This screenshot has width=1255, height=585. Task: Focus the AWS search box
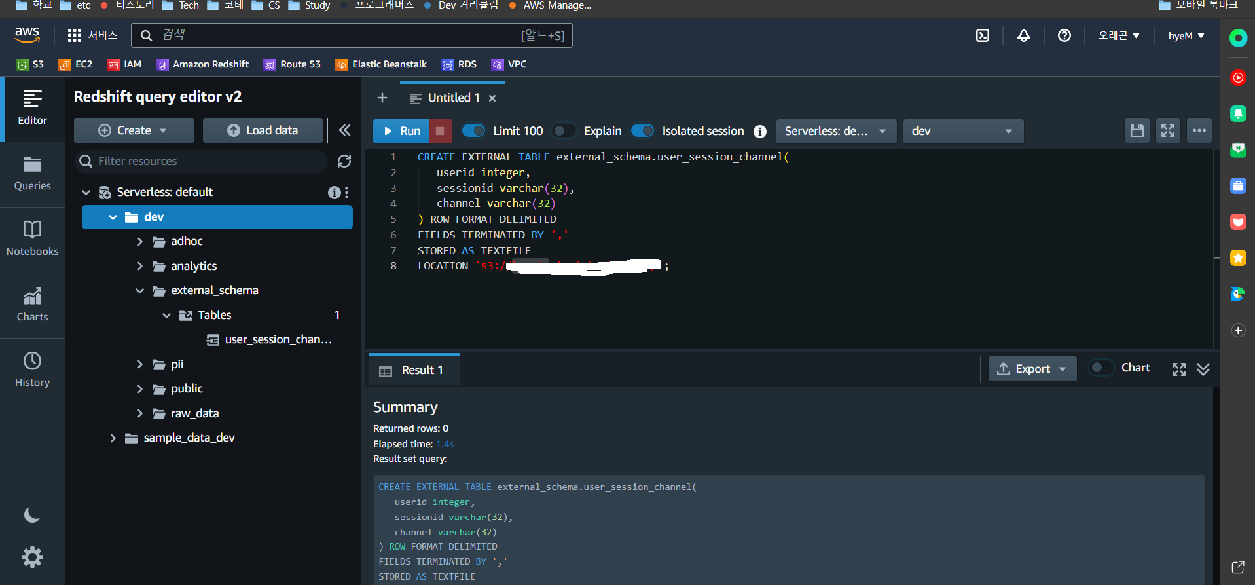[352, 35]
